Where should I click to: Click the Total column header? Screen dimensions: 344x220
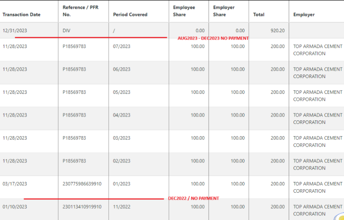point(259,15)
